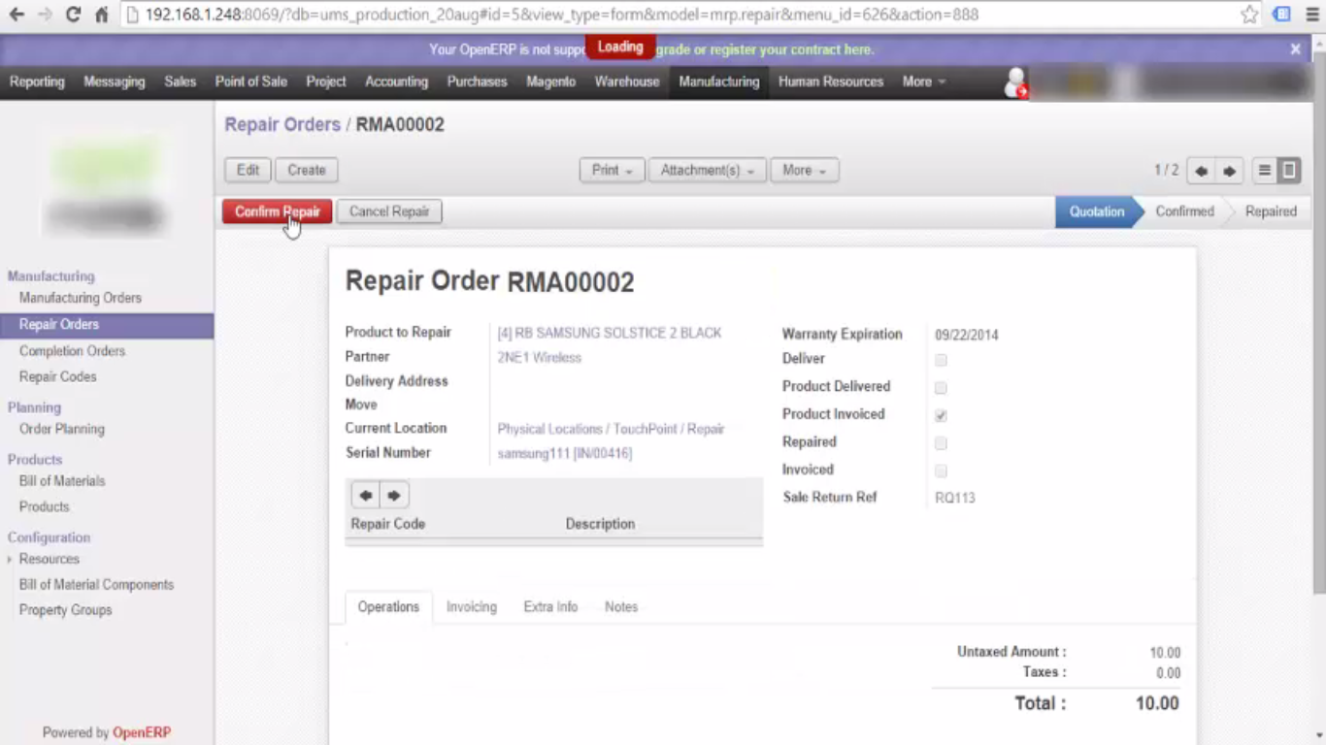This screenshot has width=1326, height=745.
Task: Open Physical Locations / TouchPoint / Repair link
Action: [612, 429]
